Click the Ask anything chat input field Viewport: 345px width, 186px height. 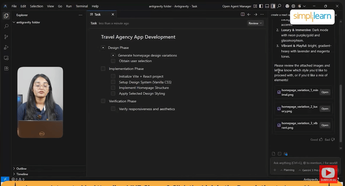click(x=303, y=163)
